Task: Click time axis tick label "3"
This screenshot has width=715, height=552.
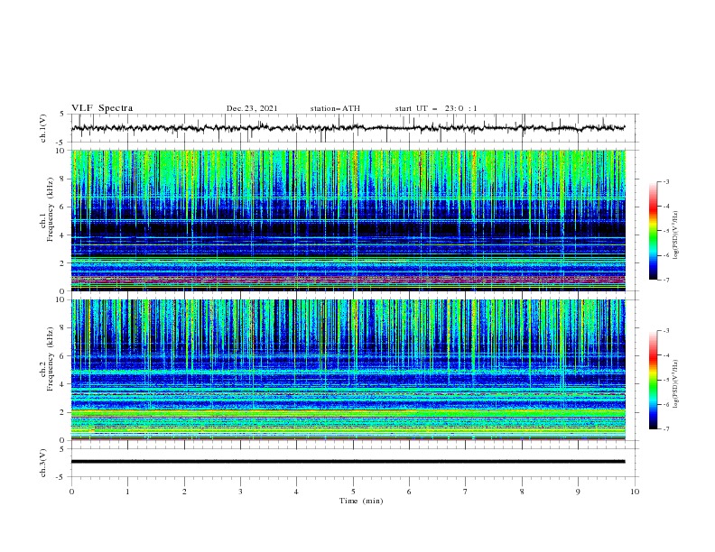Action: coord(240,492)
